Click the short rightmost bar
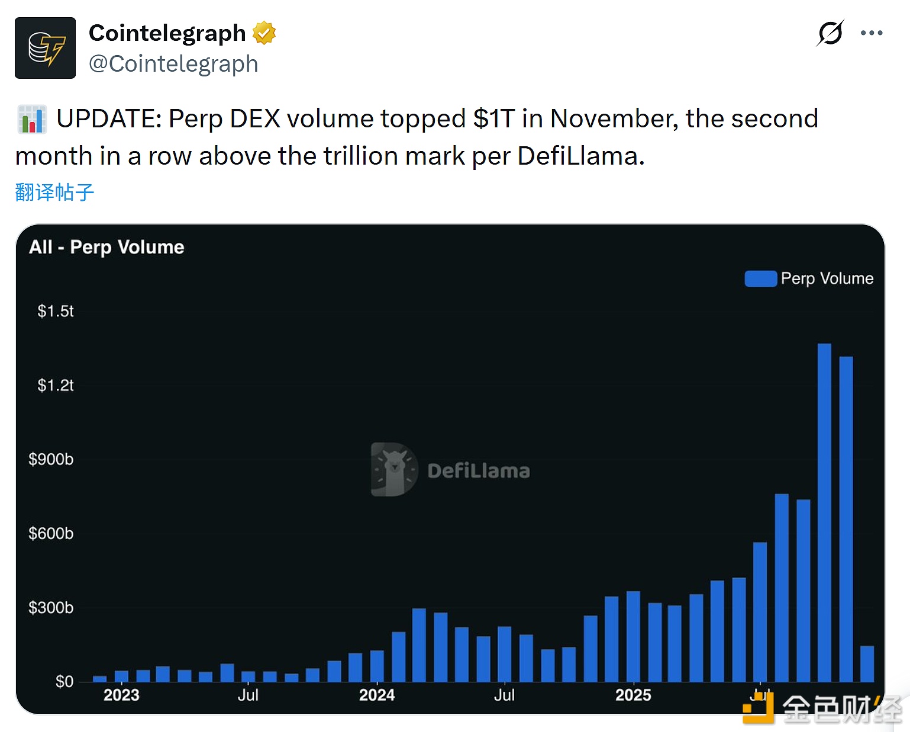 (867, 664)
